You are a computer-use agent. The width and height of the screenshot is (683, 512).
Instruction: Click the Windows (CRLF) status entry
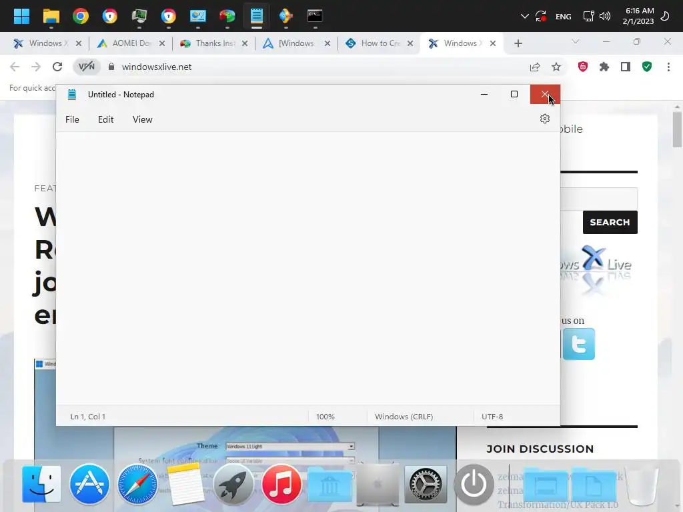pos(404,417)
